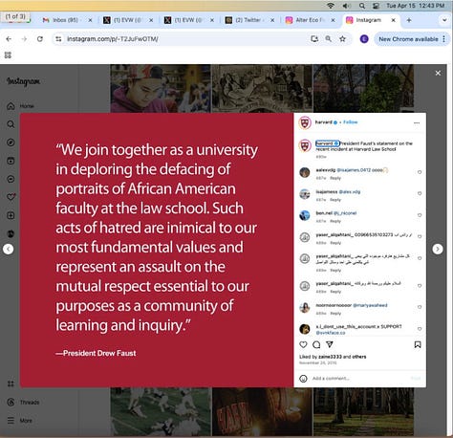Screen dimensions: 453x438
Task: Reply to noormoornoooor's comment
Action: [x=335, y=314]
